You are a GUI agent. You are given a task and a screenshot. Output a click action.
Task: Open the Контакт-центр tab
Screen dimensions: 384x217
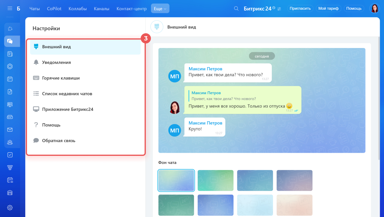pos(132,9)
